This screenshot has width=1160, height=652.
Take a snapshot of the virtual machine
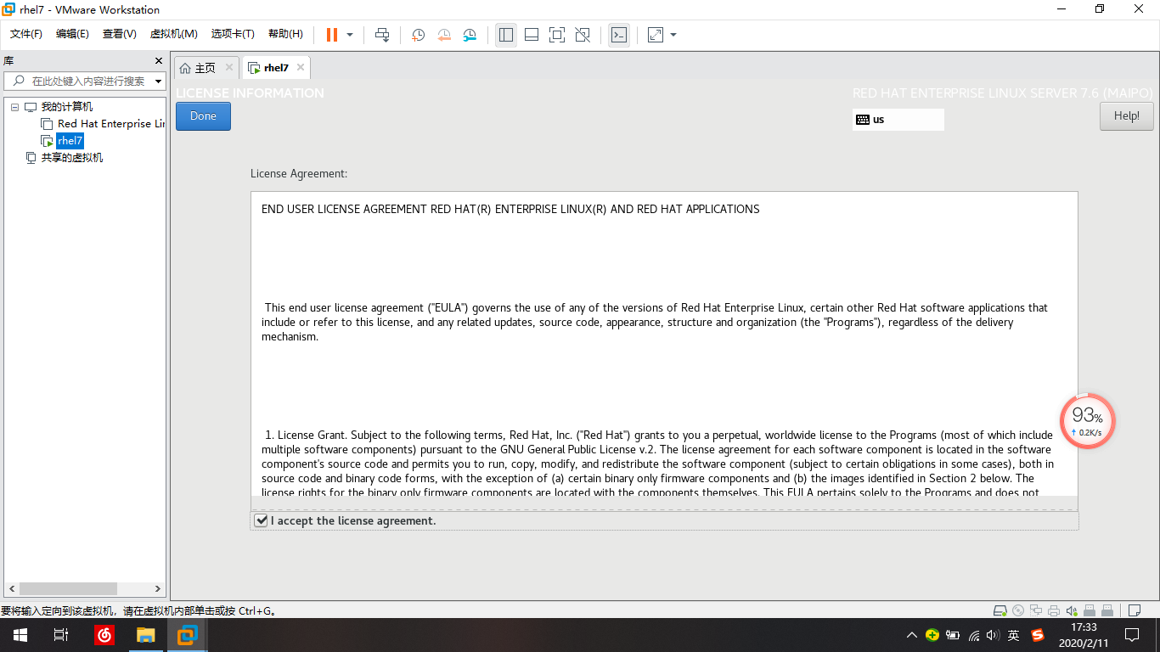point(418,35)
